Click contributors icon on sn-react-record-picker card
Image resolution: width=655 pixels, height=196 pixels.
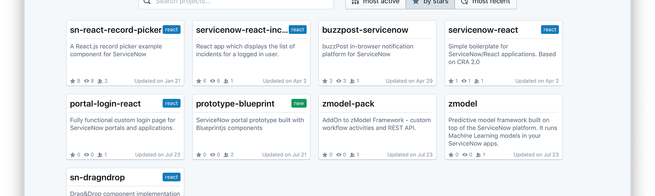pyautogui.click(x=100, y=81)
